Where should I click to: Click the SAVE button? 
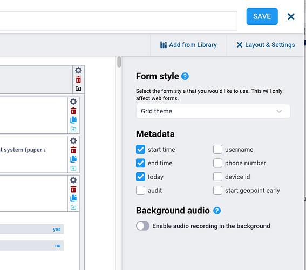(x=262, y=16)
